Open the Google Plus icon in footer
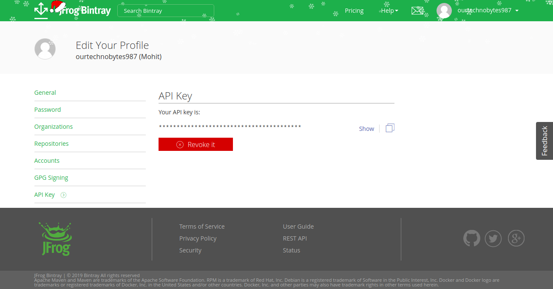Image resolution: width=553 pixels, height=289 pixels. [516, 238]
